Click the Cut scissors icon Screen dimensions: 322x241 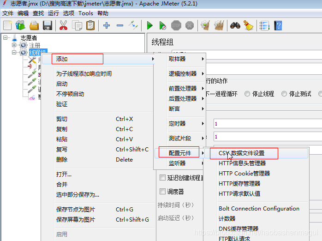[64, 25]
